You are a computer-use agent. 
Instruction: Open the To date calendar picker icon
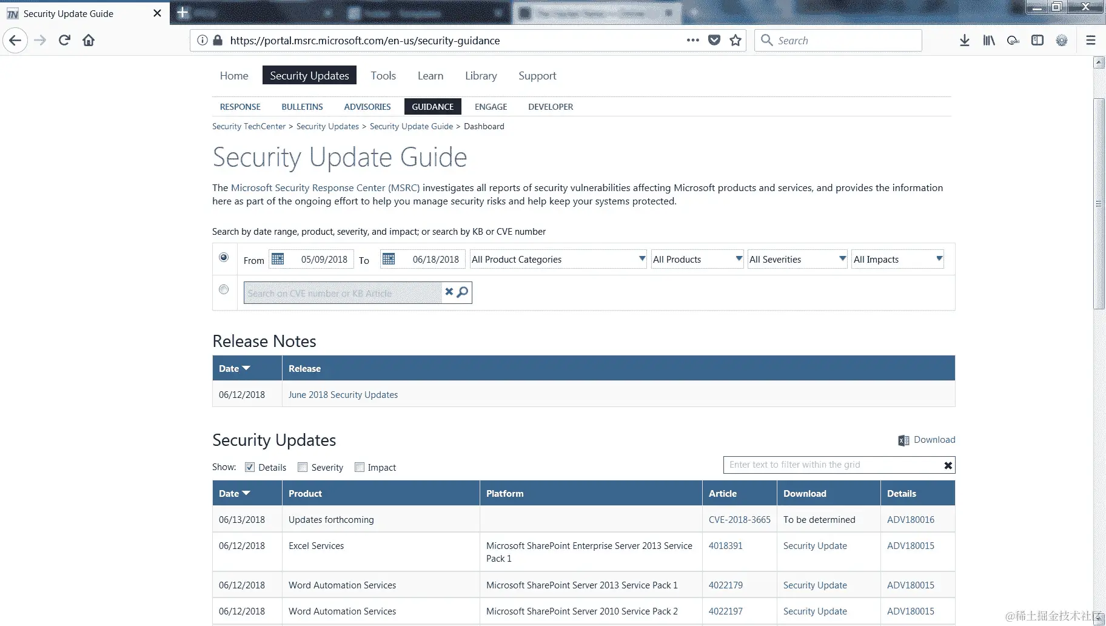click(x=389, y=259)
